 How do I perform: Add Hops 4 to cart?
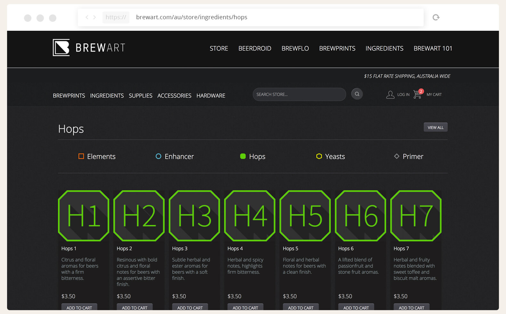(245, 307)
